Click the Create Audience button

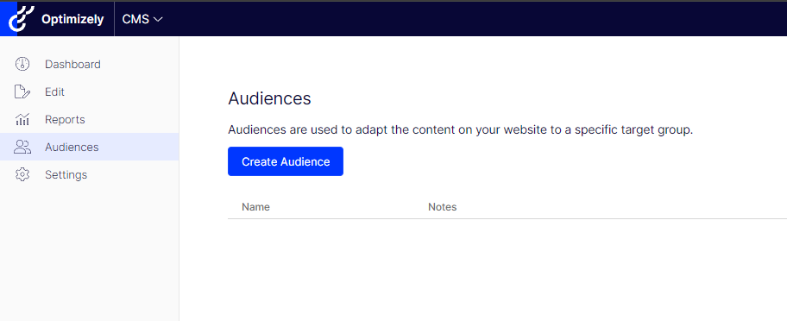coord(286,161)
